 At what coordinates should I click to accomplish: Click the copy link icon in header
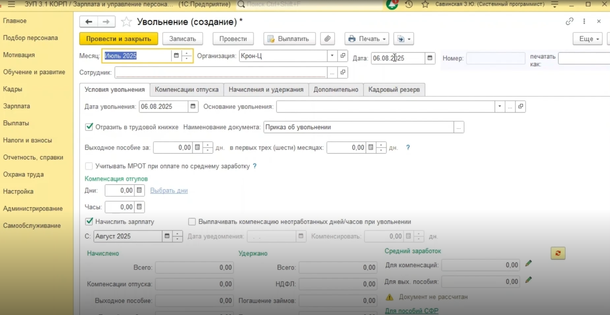[x=569, y=21]
